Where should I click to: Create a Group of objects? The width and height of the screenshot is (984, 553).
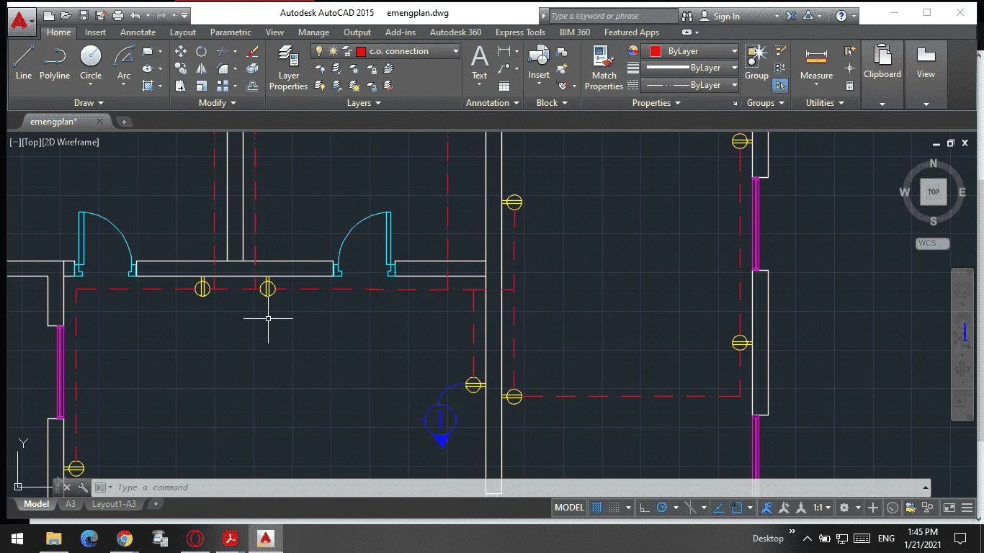[756, 63]
